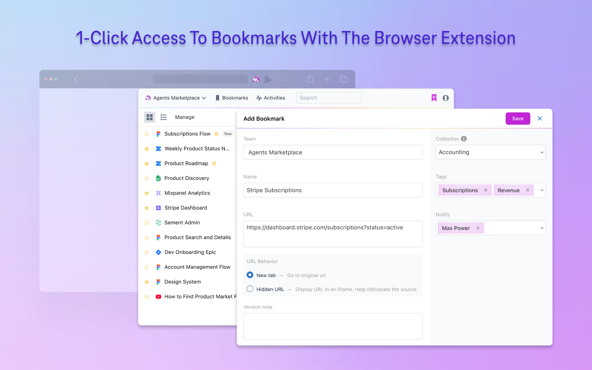Toggle star for Dev Onboarding Epic
This screenshot has width=592, height=370.
tap(147, 252)
